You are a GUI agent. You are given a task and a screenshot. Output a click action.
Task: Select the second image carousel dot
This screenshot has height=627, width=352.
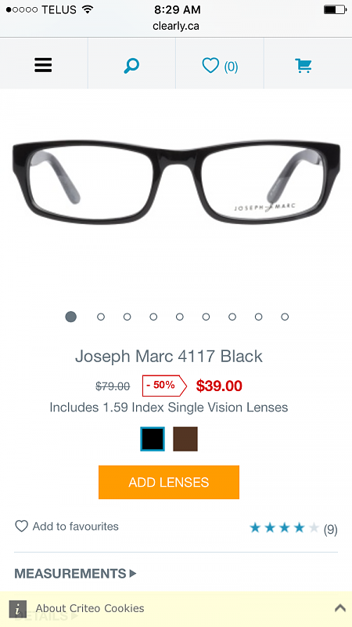[101, 317]
